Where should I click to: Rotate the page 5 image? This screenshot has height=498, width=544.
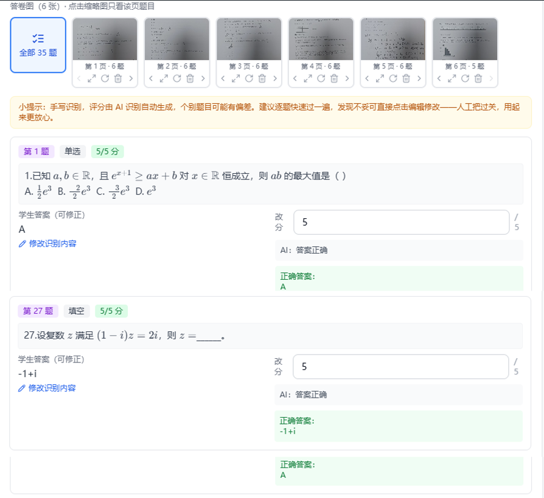[x=393, y=78]
